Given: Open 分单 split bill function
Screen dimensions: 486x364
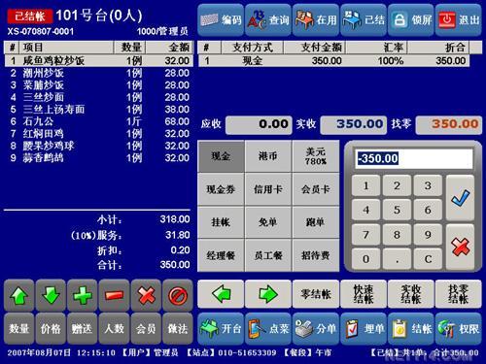Looking at the screenshot, I should 316,328.
